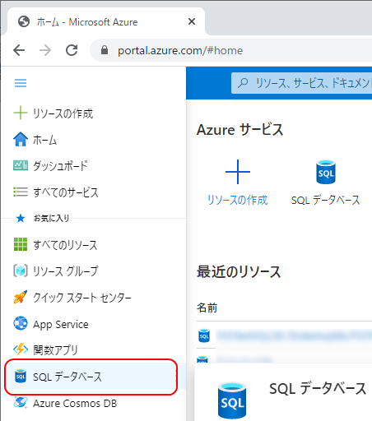Go back with browser back arrow

point(19,50)
